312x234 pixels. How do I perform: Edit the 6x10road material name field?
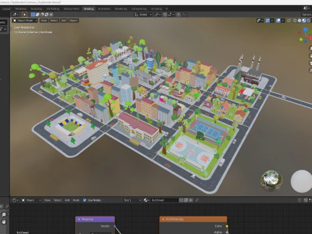click(164, 200)
